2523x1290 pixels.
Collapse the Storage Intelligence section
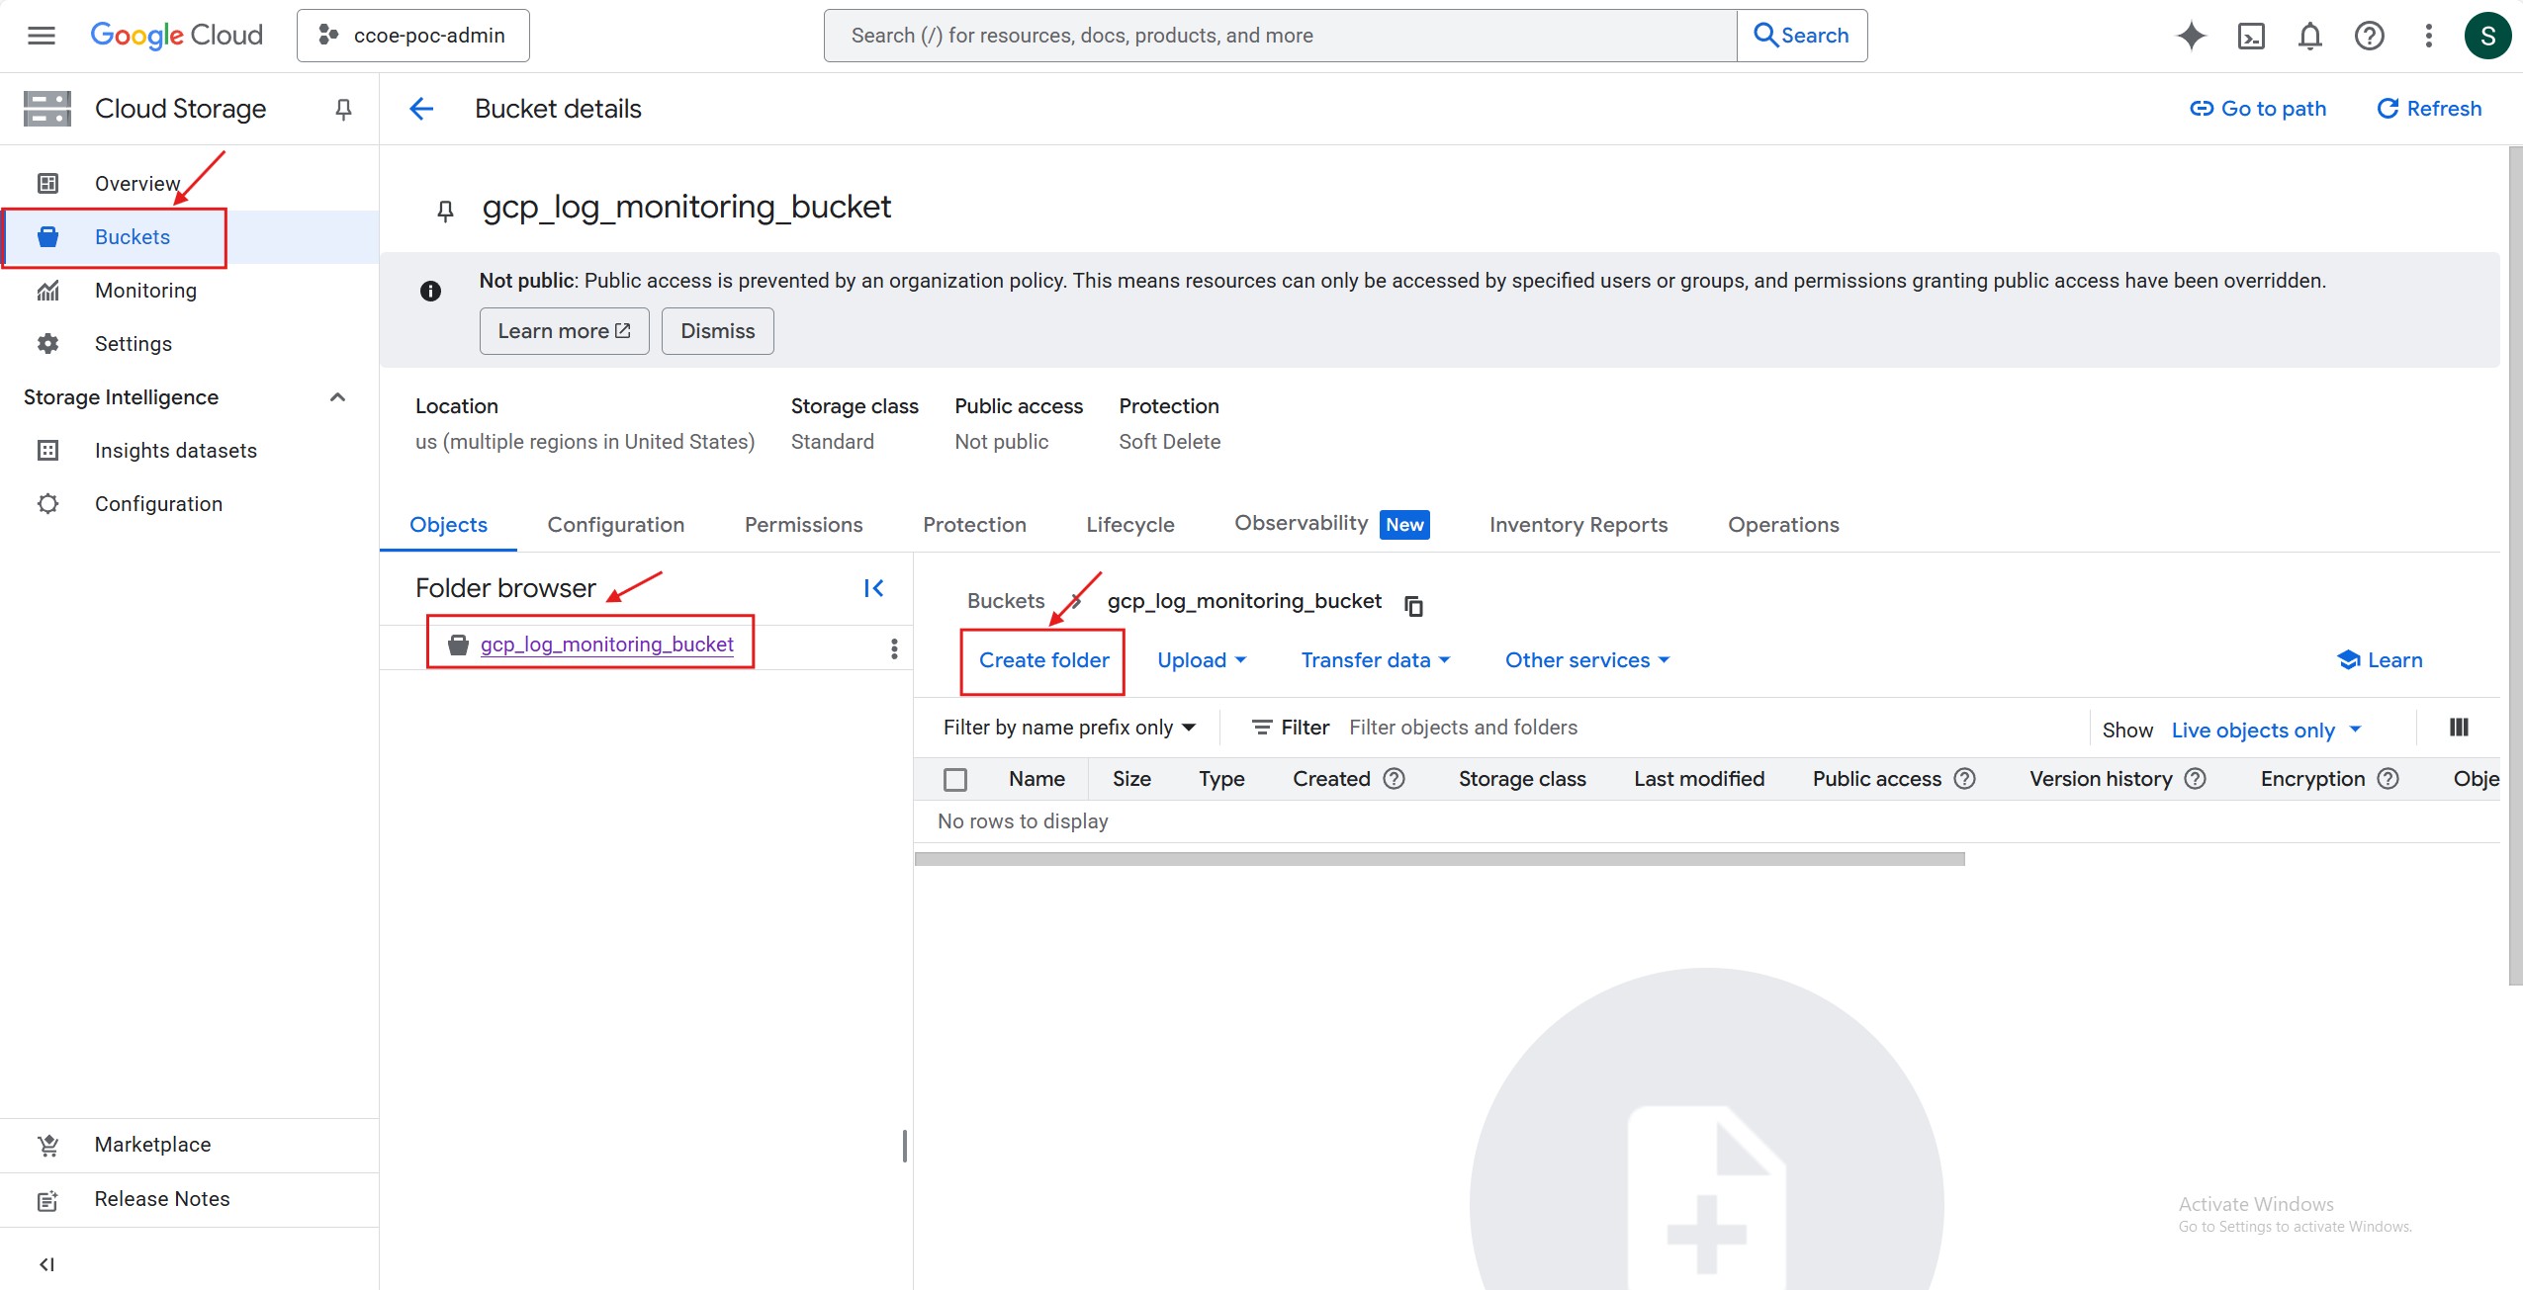[x=337, y=397]
